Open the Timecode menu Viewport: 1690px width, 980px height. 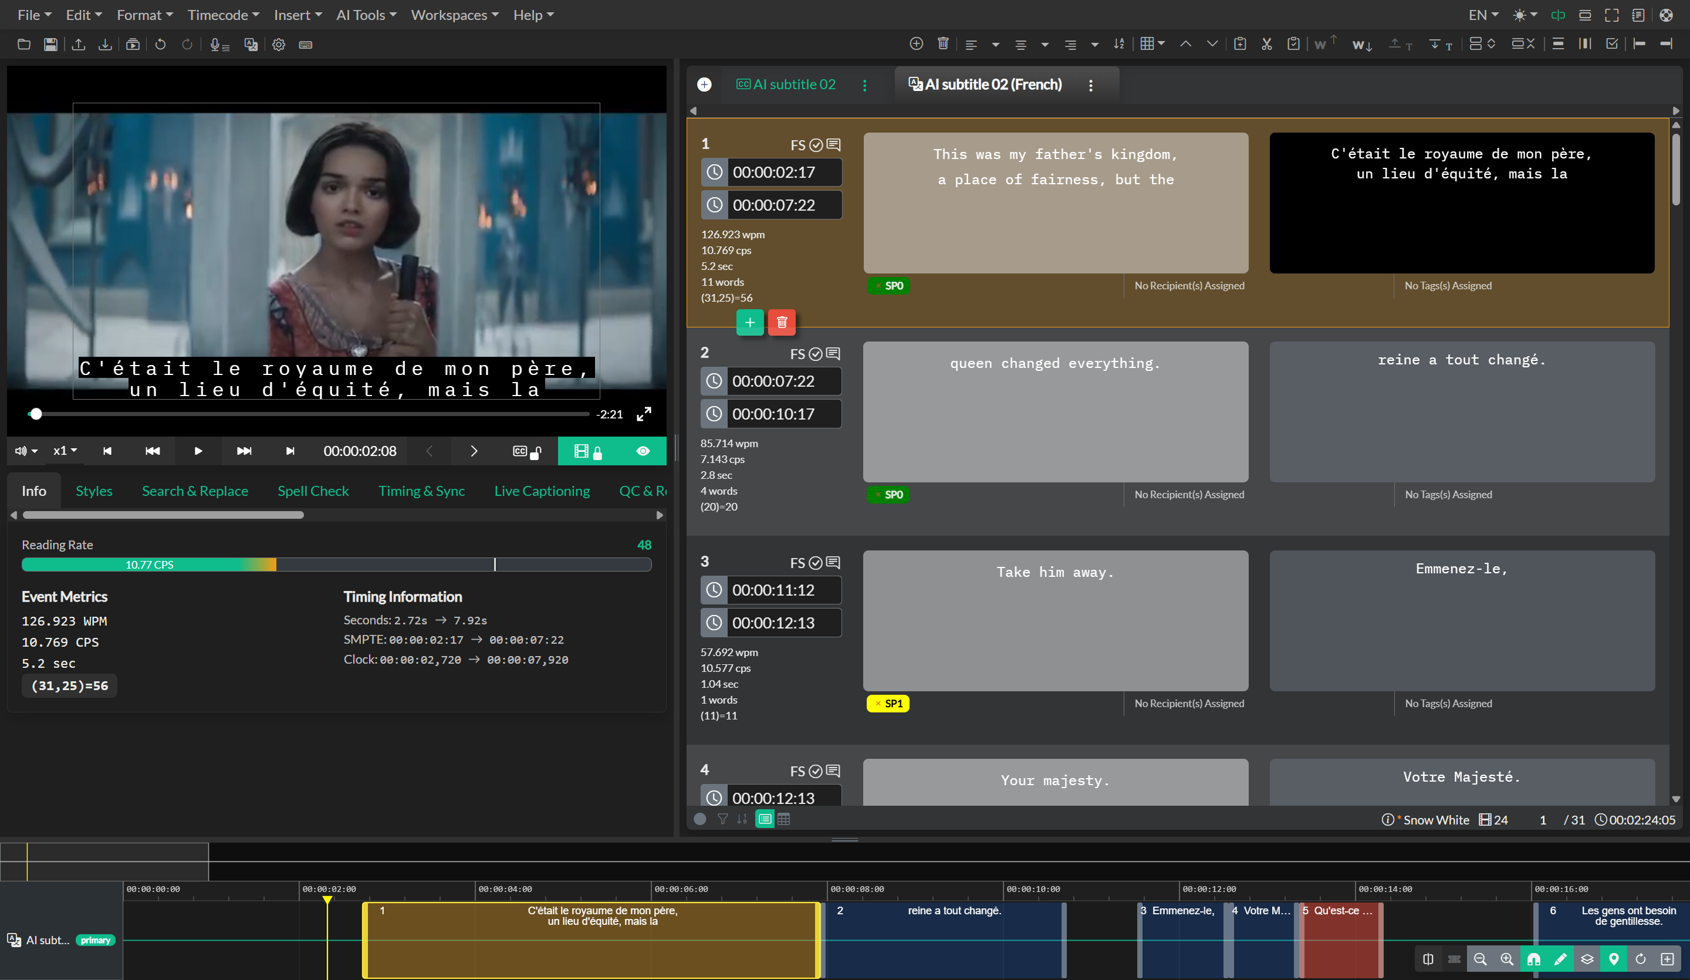[x=224, y=15]
